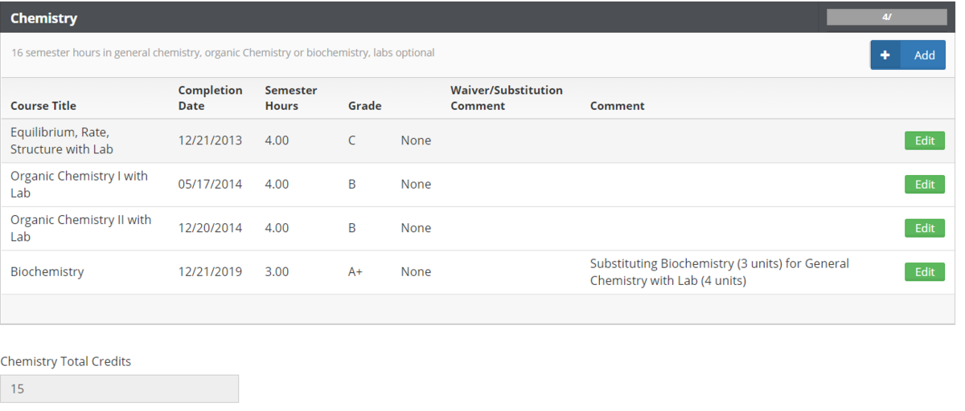965x411 pixels.
Task: Click the Chemistry Total Credits field
Action: [120, 389]
